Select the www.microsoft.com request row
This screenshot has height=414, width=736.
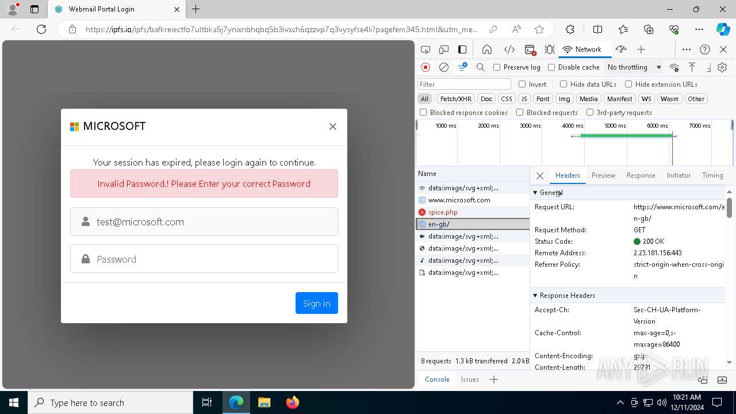[x=473, y=200]
